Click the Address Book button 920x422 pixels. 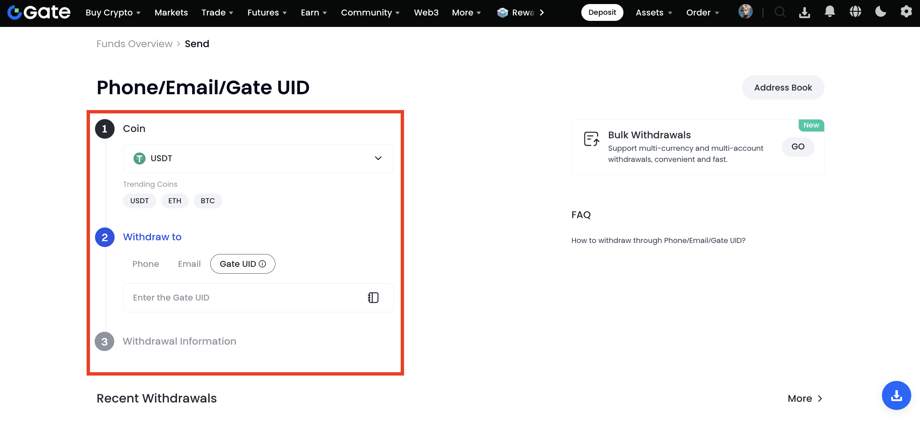[x=783, y=87]
